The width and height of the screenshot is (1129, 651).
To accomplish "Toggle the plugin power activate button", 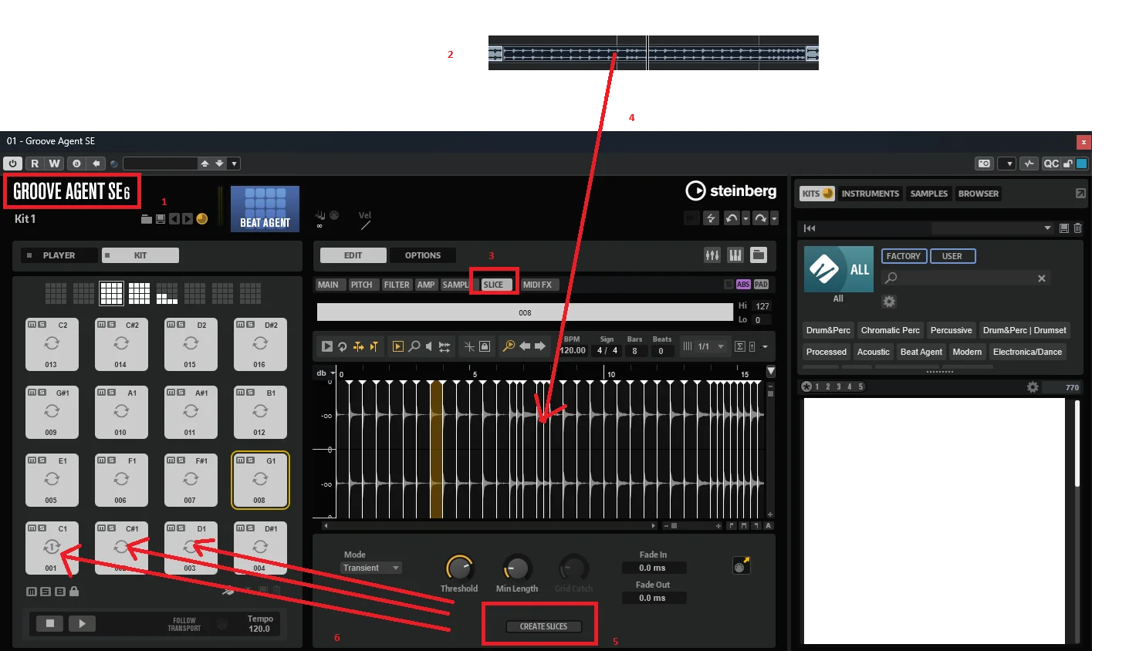I will point(12,164).
